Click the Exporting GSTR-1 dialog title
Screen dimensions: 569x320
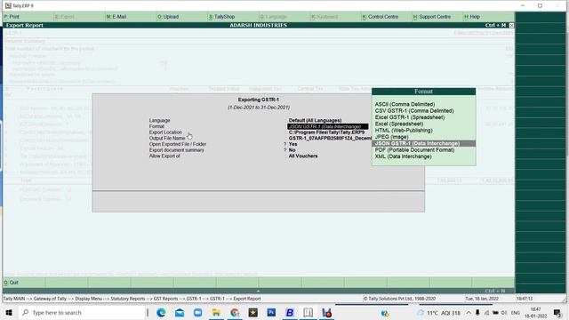click(259, 100)
